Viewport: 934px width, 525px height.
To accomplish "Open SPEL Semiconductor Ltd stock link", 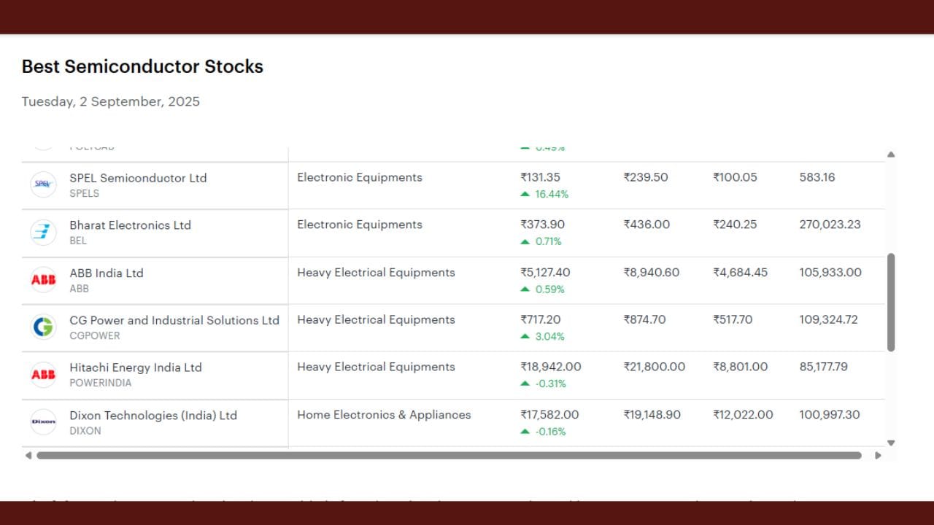I will point(138,178).
